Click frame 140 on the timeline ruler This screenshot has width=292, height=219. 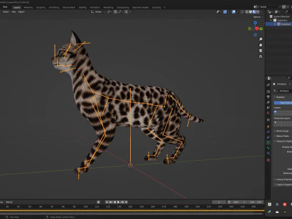[x=130, y=207]
